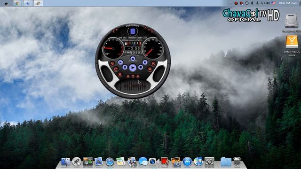
Task: Stop playback with the blue Stop button
Action: tap(141, 67)
